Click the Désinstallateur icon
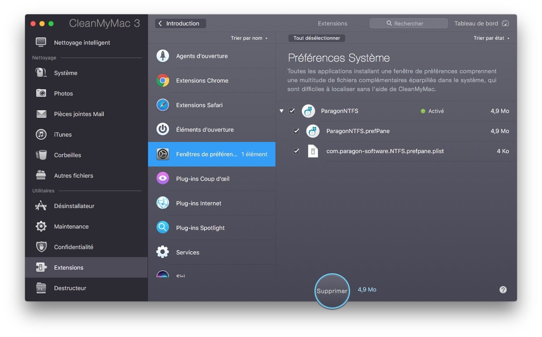Screen dimensions: 542x337 tap(41, 206)
